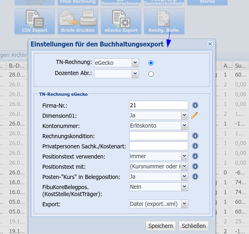The image size is (249, 234).
Task: Click the Schließen button
Action: pos(194,226)
